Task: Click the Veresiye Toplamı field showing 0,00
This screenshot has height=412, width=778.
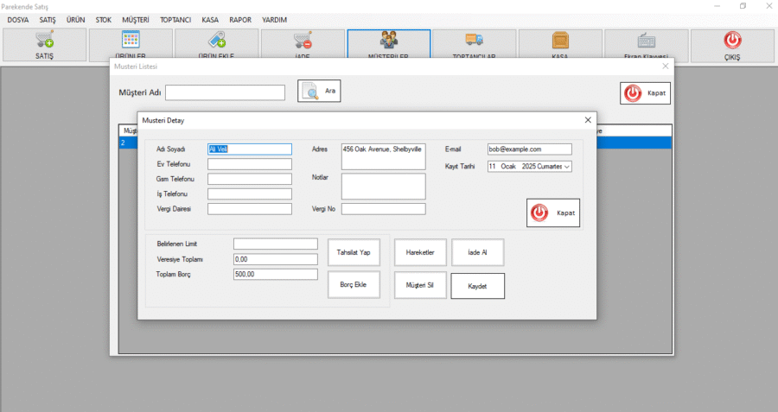Action: click(x=276, y=259)
